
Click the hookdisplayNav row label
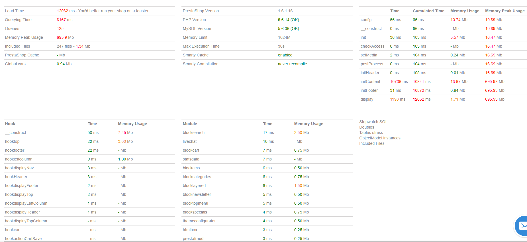[19, 168]
